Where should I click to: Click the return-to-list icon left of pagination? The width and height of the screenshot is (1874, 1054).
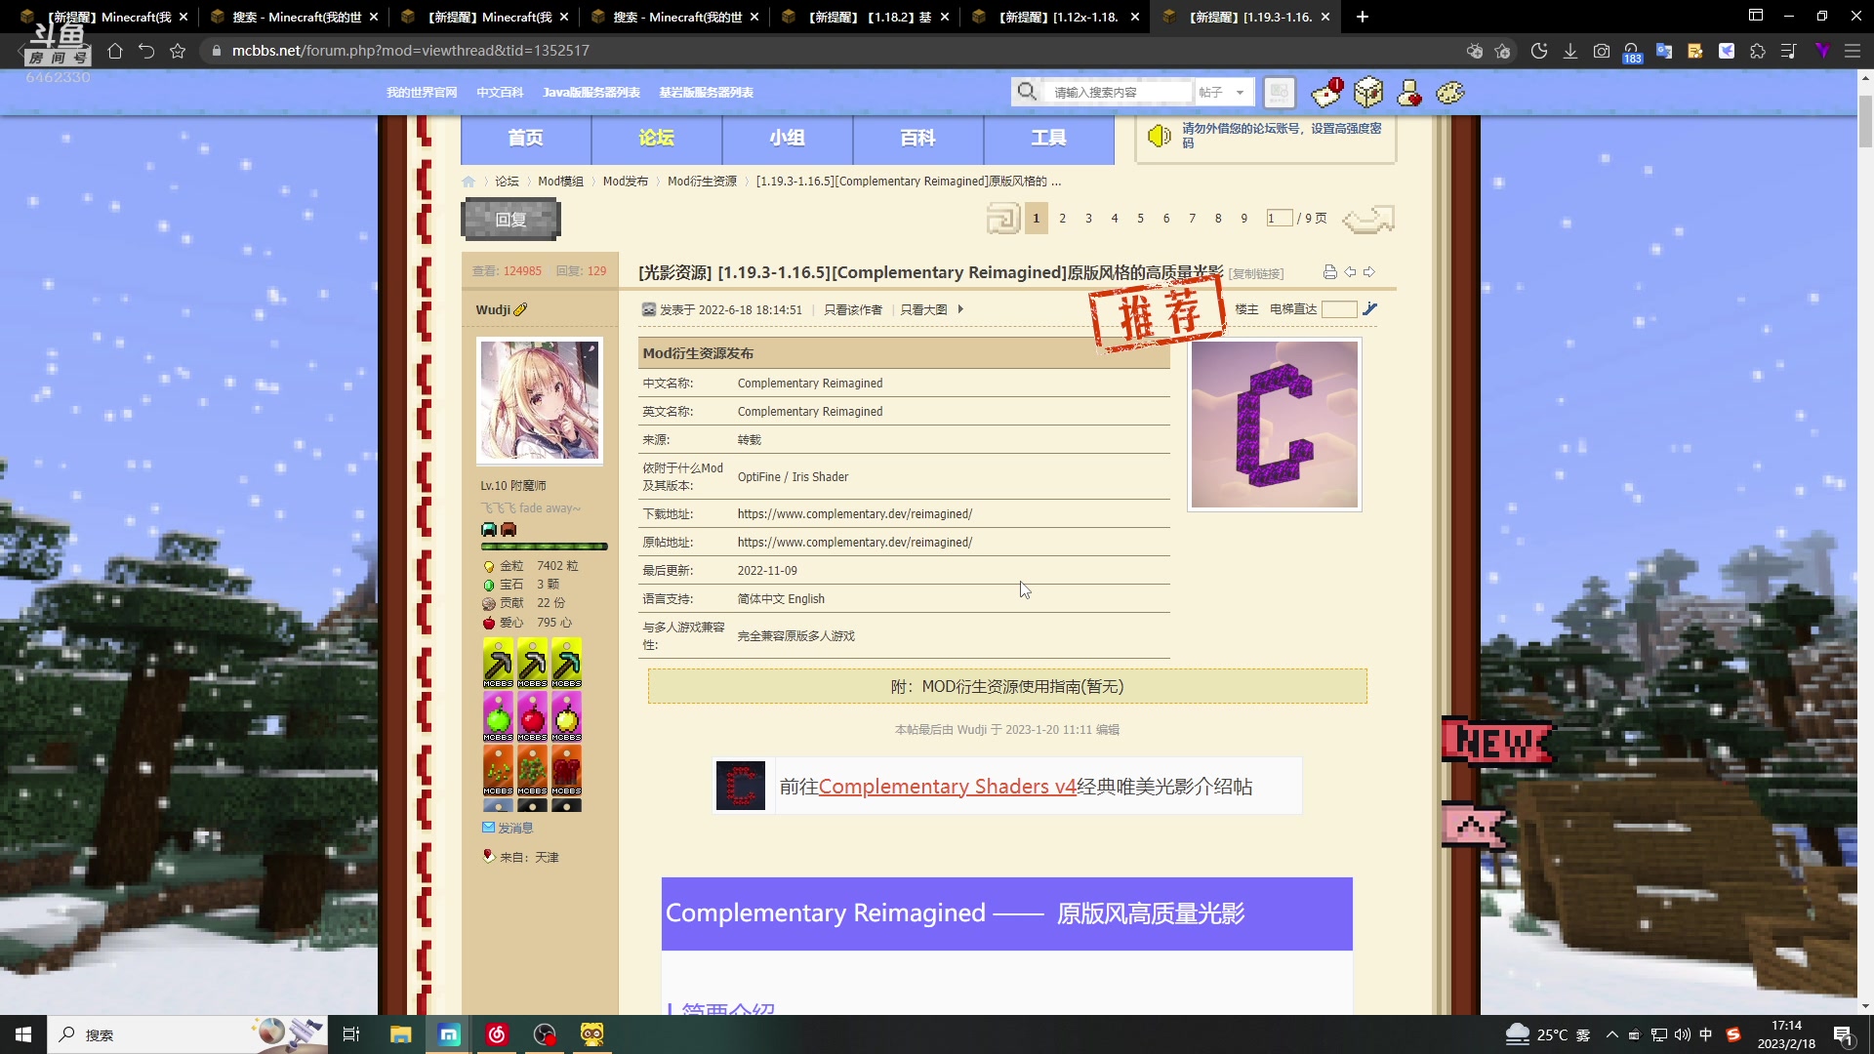coord(1002,219)
